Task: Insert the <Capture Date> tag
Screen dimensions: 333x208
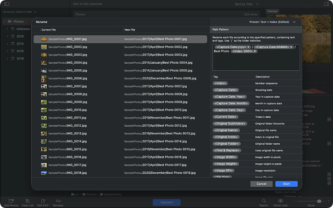Action: click(x=226, y=90)
